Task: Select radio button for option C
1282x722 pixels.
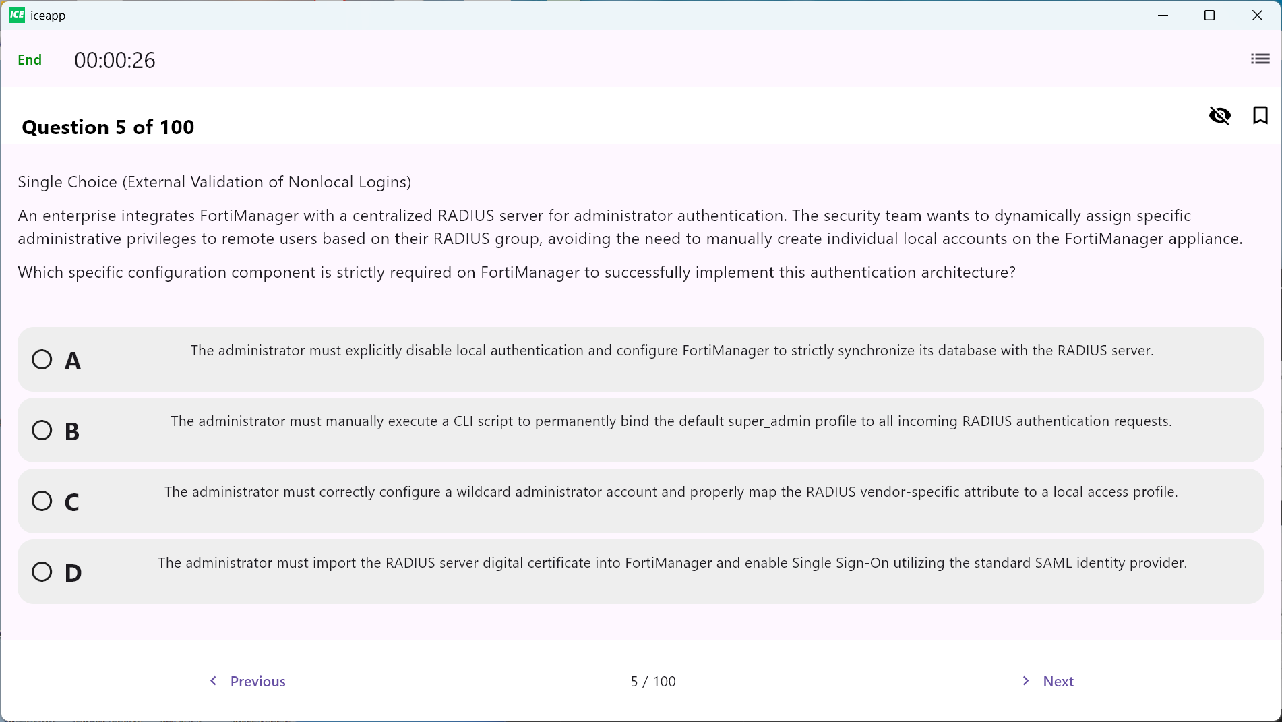Action: (42, 501)
